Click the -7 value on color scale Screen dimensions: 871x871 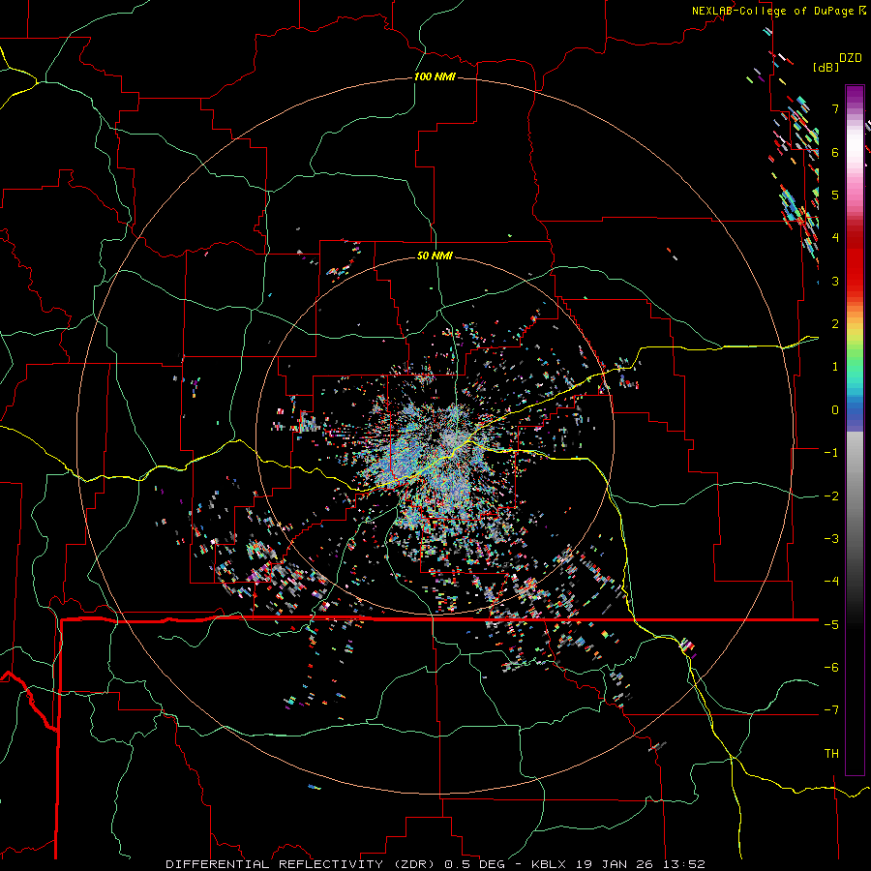[831, 710]
